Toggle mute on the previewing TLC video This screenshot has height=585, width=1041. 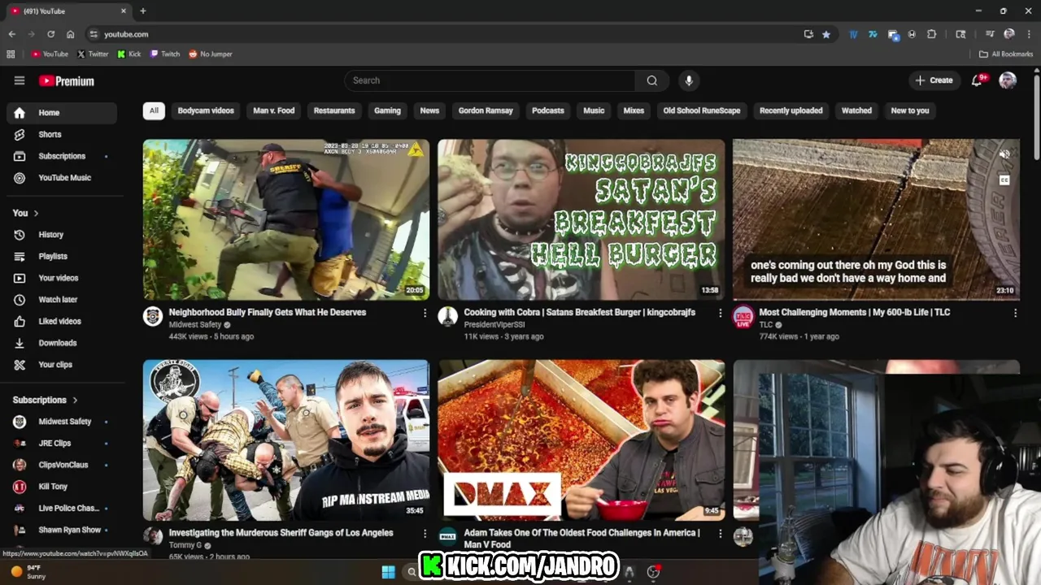click(x=1004, y=154)
